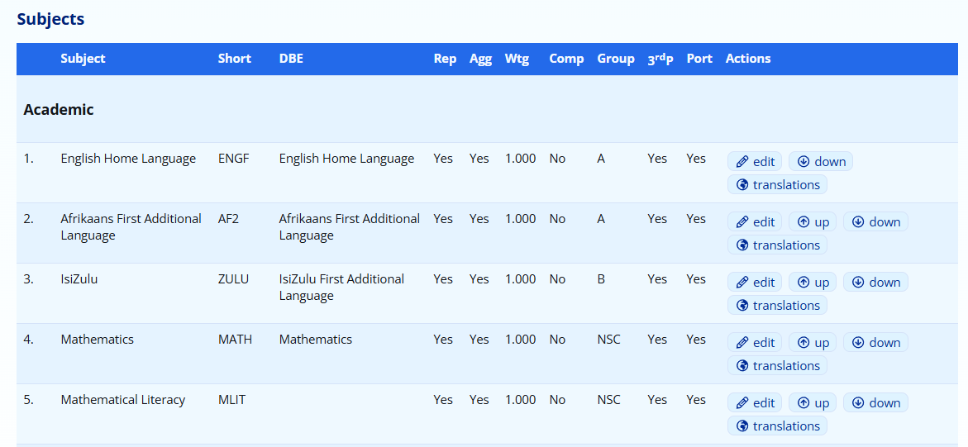Click the Academic section heading

(59, 110)
